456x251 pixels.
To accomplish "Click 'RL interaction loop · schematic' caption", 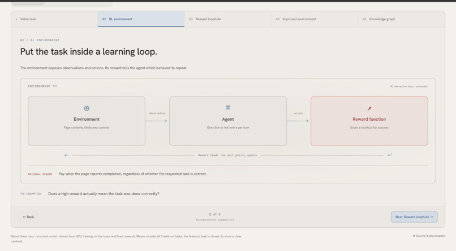I will pyautogui.click(x=409, y=86).
